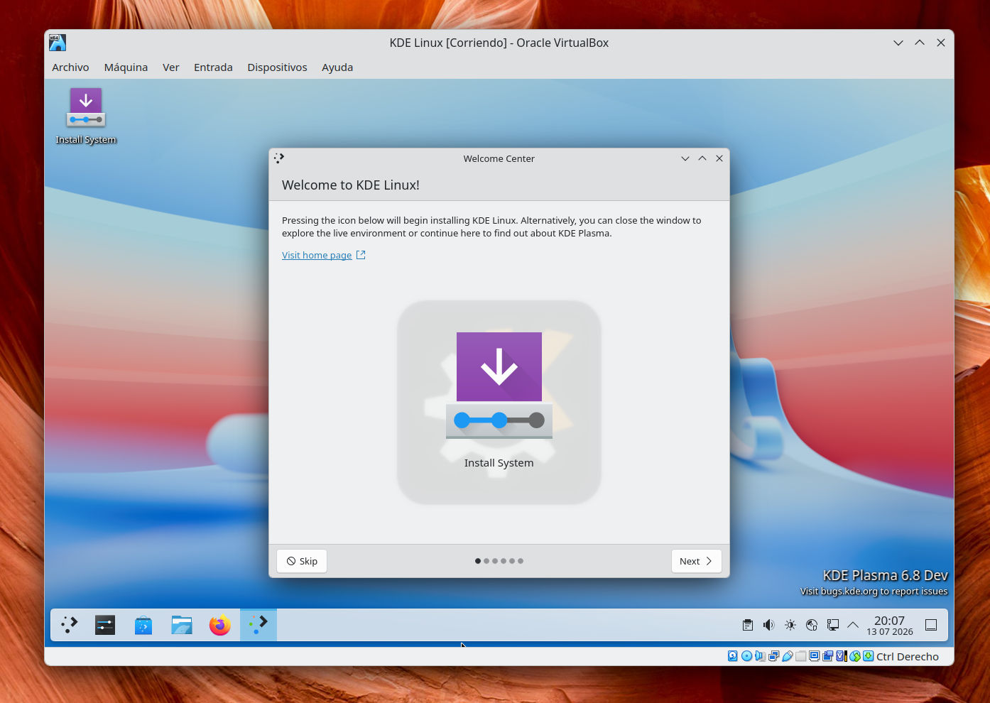Open the wired network tray icon
This screenshot has height=703, width=990.
pos(833,625)
